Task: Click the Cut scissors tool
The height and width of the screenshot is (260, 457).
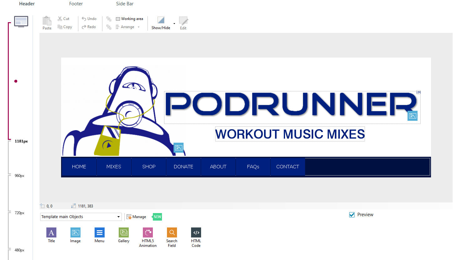Action: (63, 19)
